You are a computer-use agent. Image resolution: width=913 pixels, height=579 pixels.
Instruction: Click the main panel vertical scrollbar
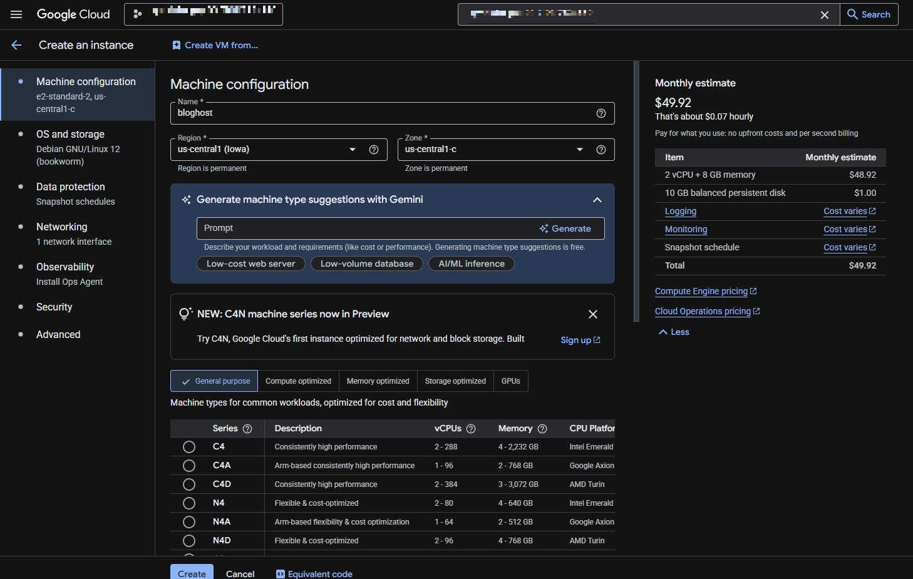[x=636, y=192]
